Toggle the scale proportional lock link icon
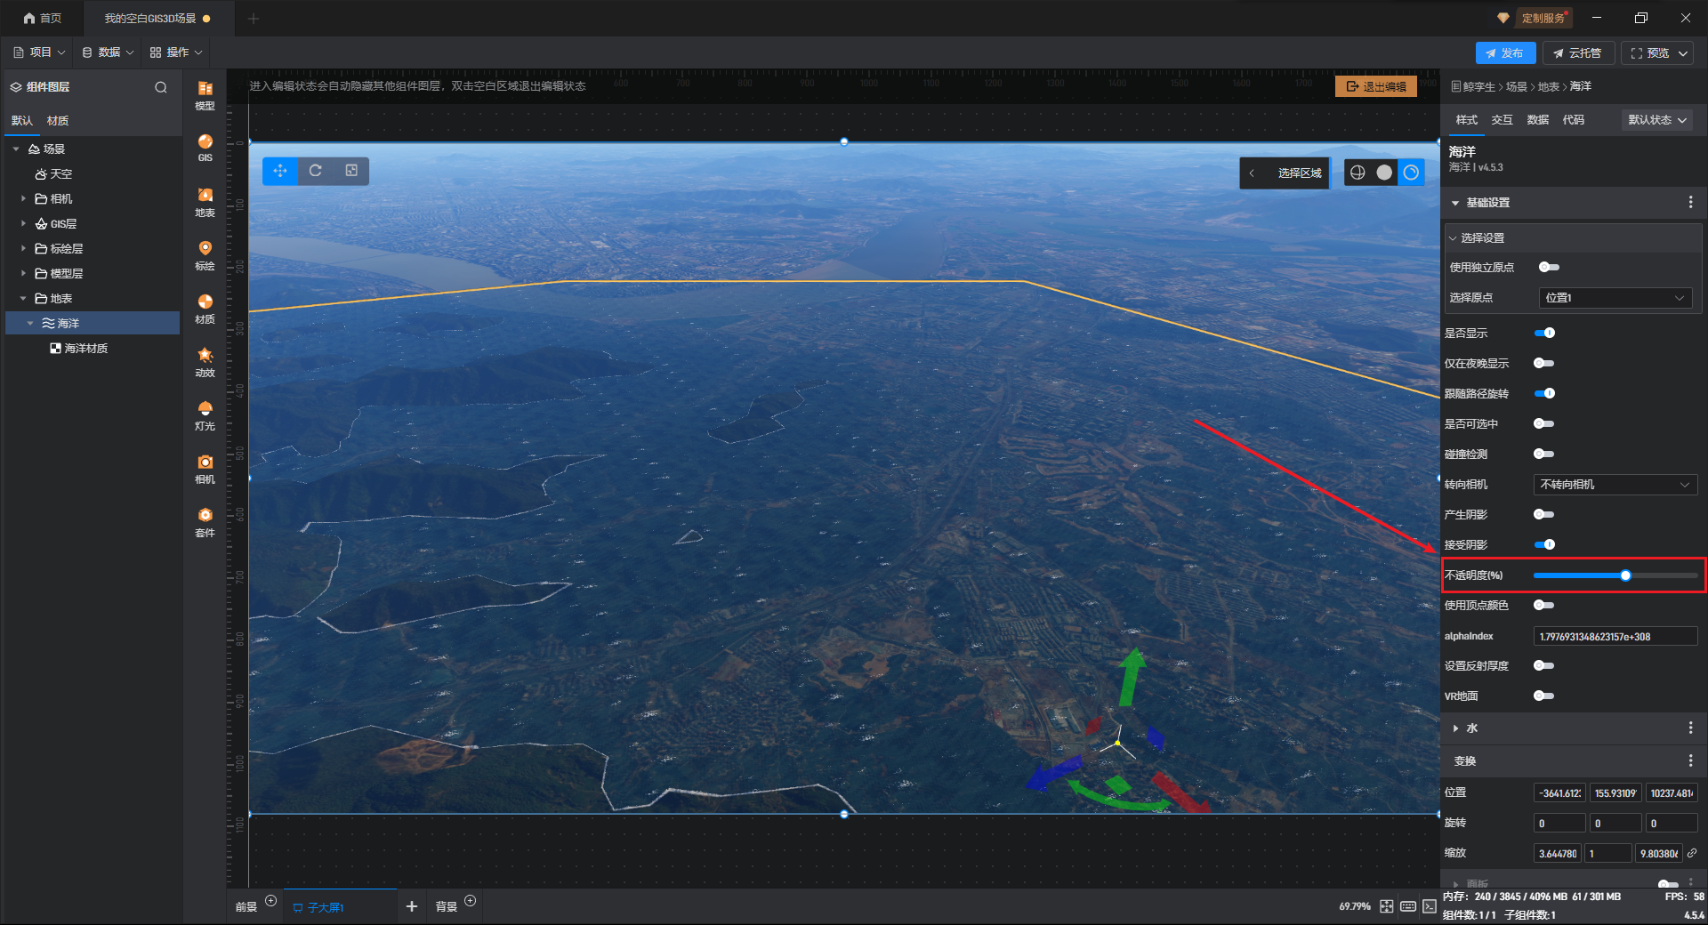Image resolution: width=1708 pixels, height=925 pixels. pyautogui.click(x=1692, y=852)
